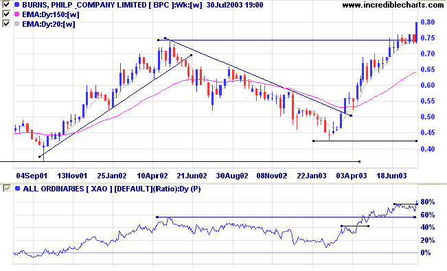This screenshot has height=271, width=447.
Task: Select the long 60% resistance line in ratio panel
Action: (x=286, y=217)
